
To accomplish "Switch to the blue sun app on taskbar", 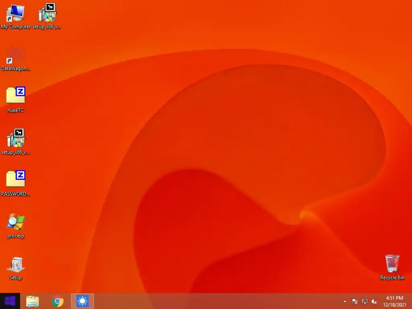I will [82, 301].
